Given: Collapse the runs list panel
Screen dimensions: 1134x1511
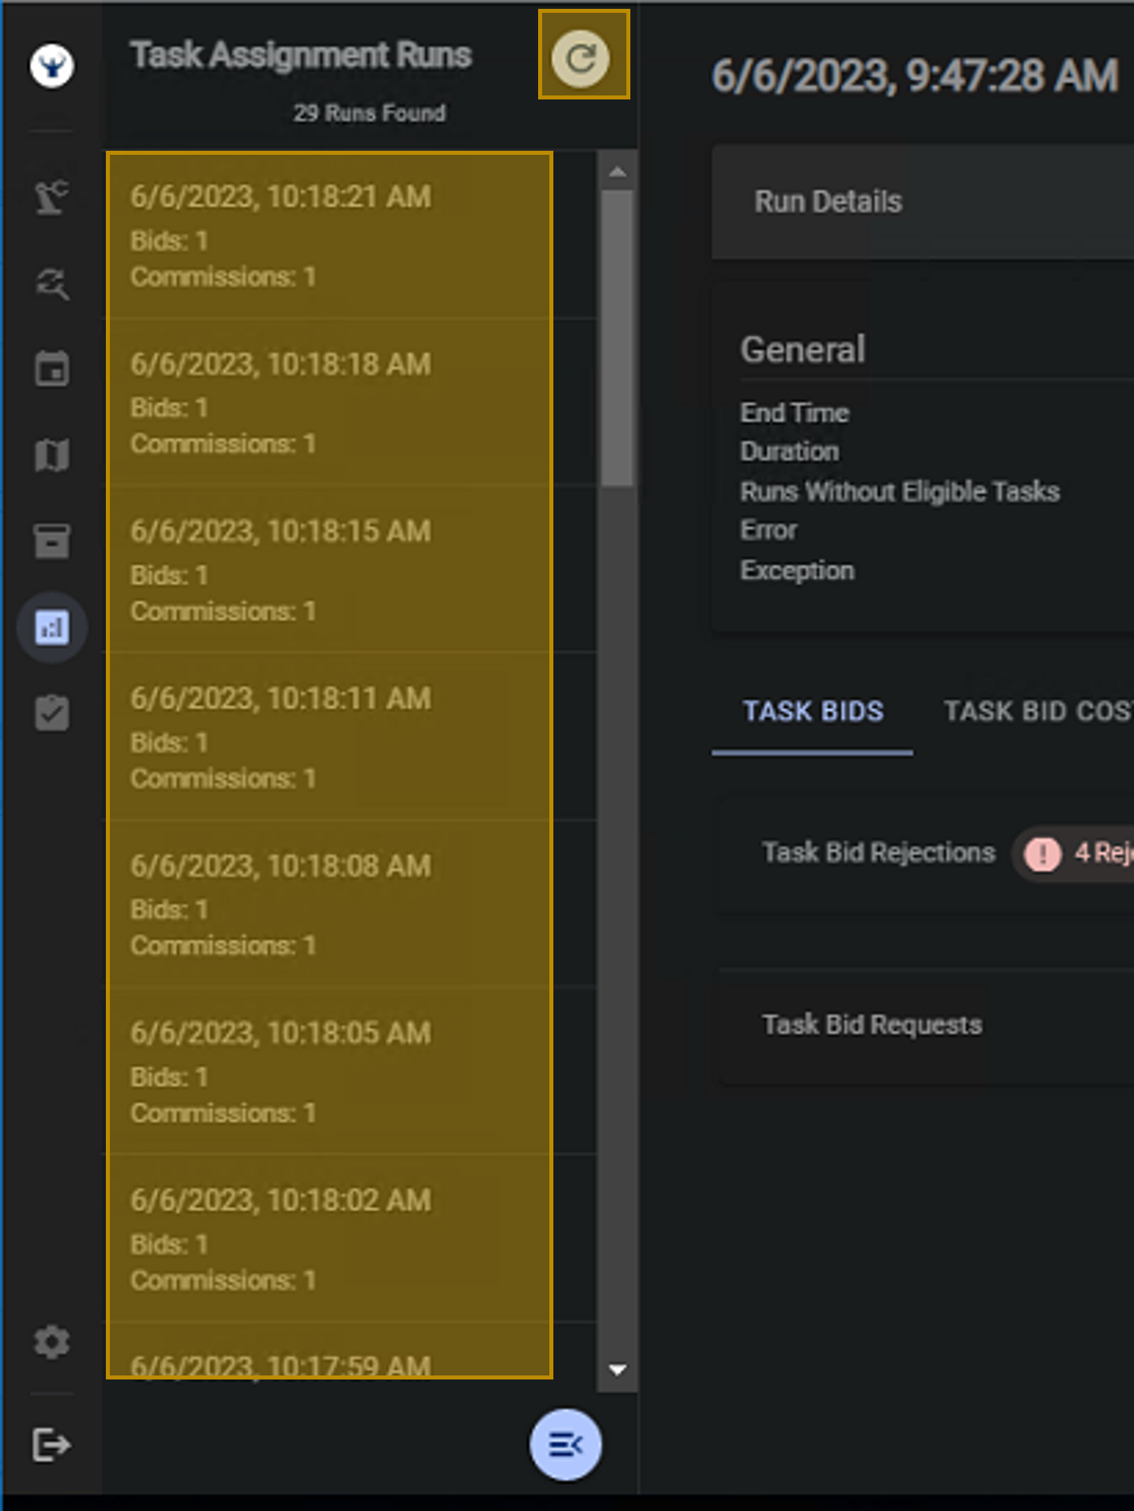Looking at the screenshot, I should tap(565, 1444).
